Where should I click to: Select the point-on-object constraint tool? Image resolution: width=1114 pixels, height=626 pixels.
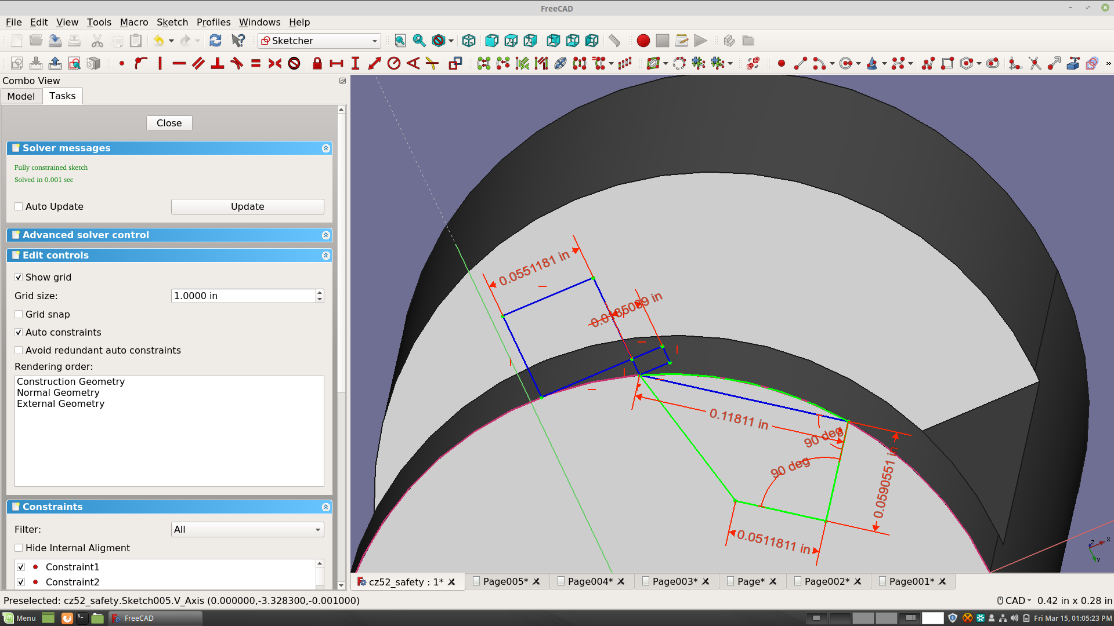141,63
